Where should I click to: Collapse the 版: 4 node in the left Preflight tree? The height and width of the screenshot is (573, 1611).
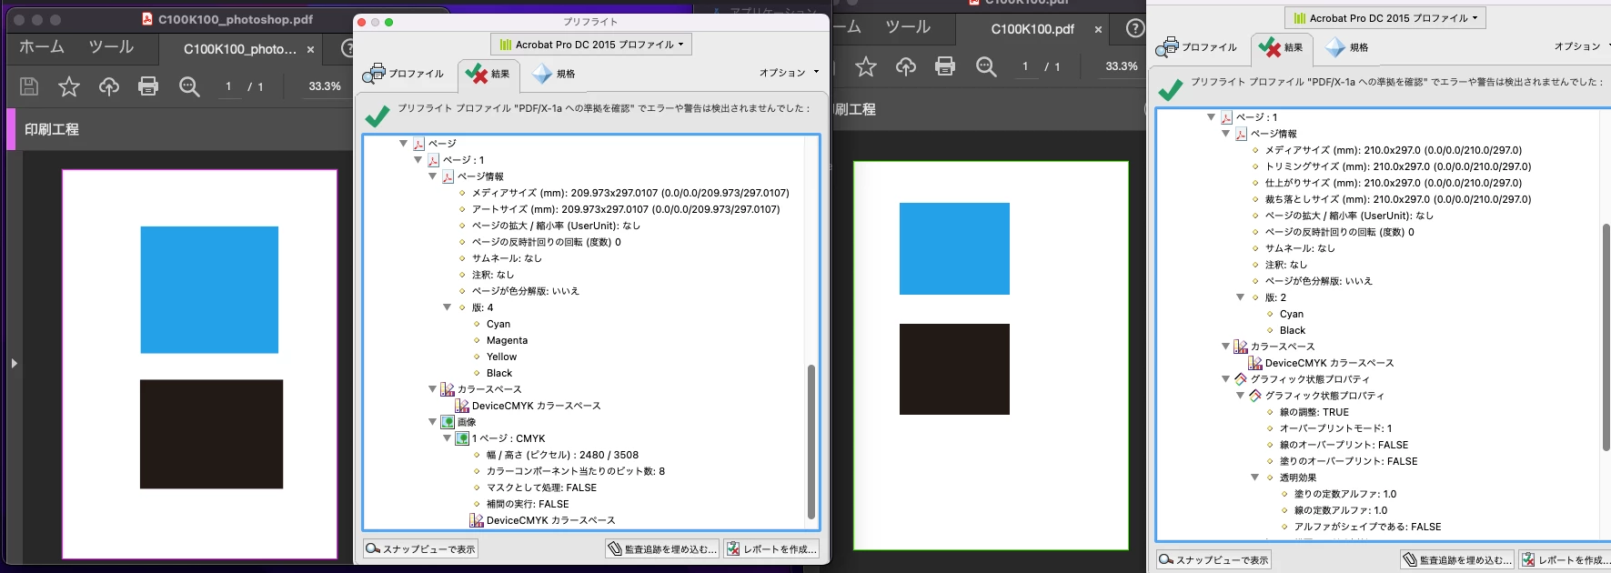[x=447, y=307]
